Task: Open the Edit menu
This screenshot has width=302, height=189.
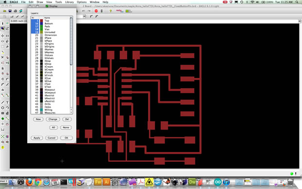Action: pyautogui.click(x=31, y=2)
